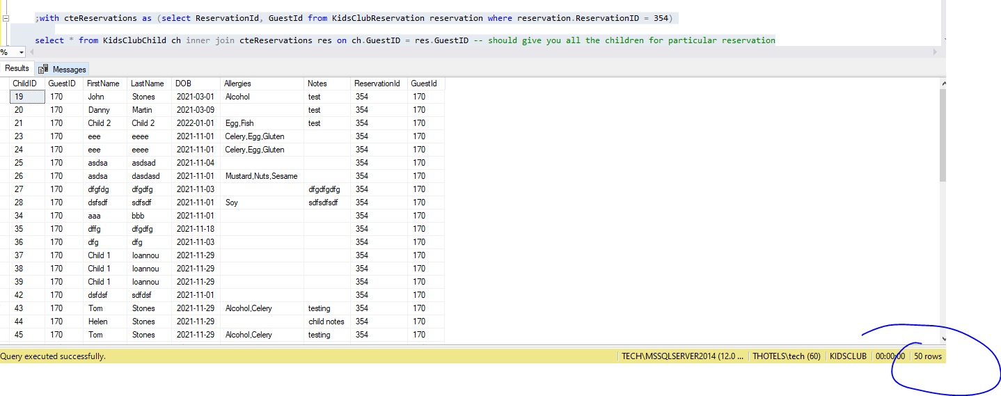Collapse the cteReservations query outline block
This screenshot has height=396, width=1001.
tap(5, 18)
